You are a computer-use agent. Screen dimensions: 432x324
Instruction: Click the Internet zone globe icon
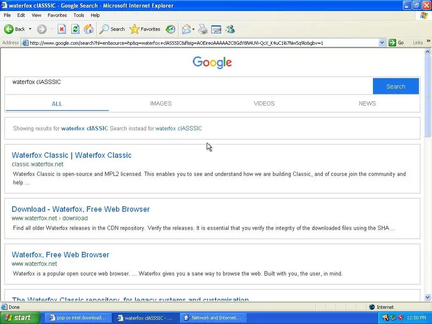pos(372,307)
